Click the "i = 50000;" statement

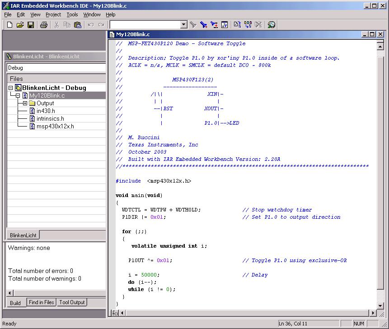(144, 275)
